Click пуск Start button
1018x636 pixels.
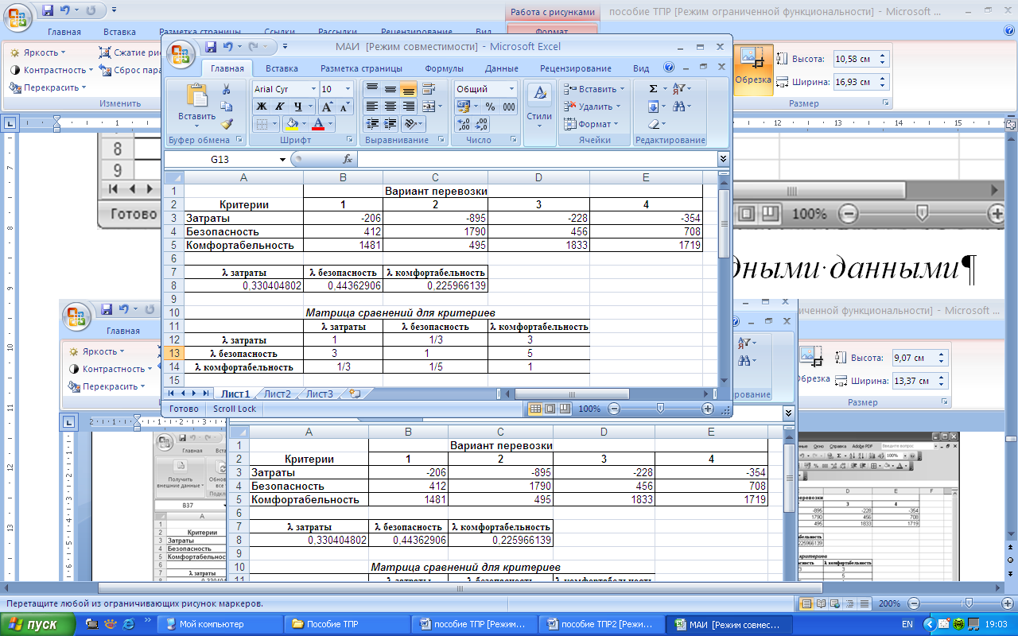click(x=38, y=624)
